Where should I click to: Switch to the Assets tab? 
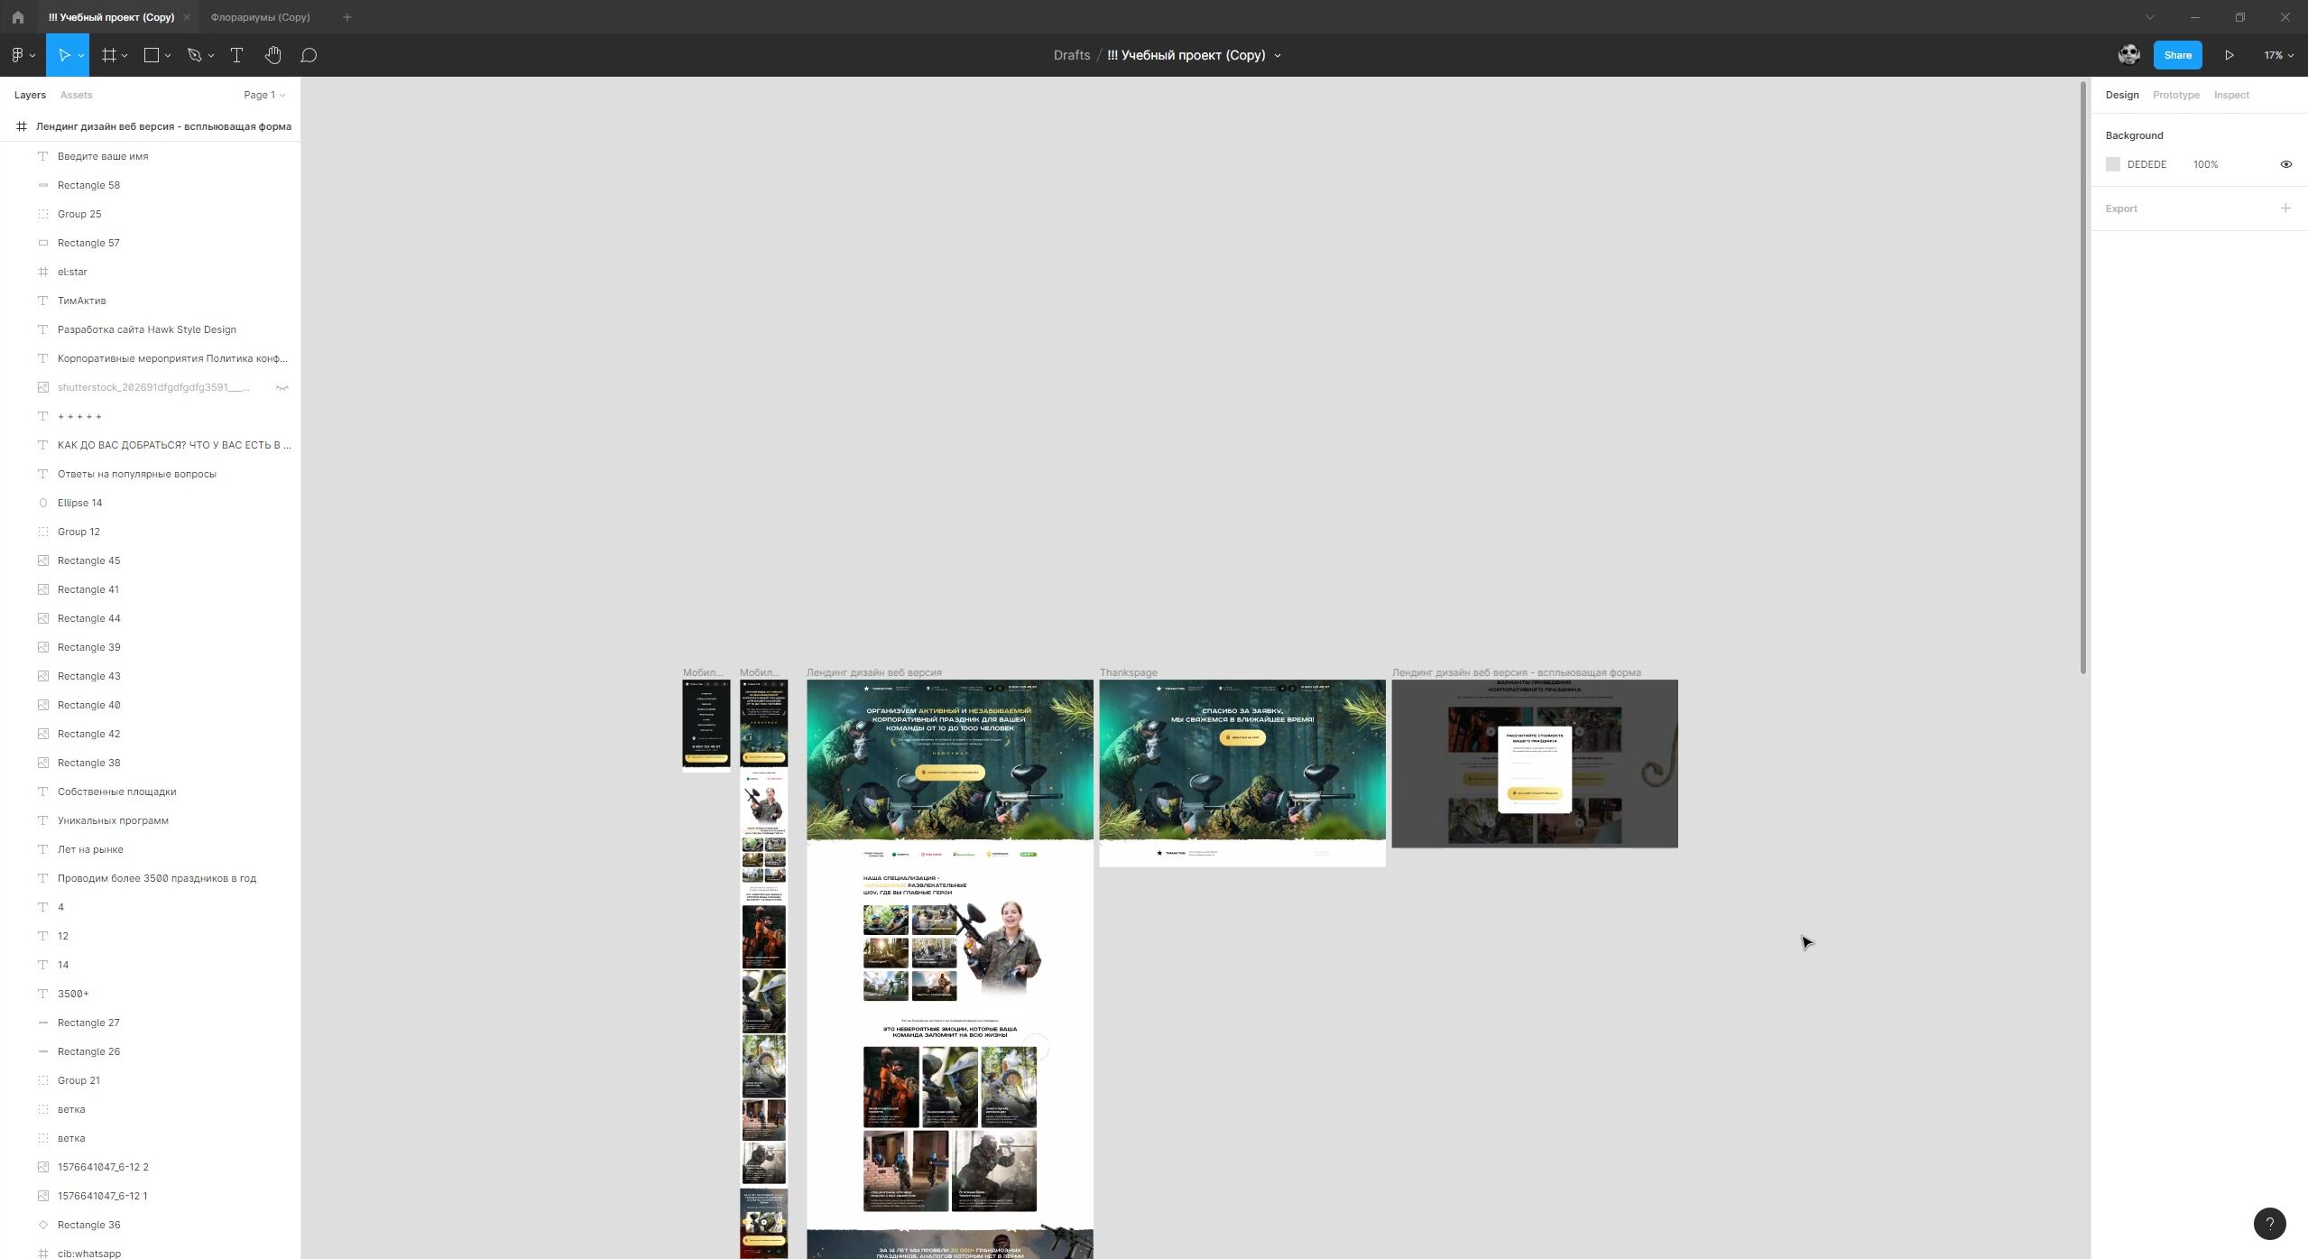(x=76, y=95)
